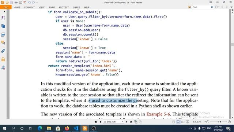Follow the Example 5-6 link

point(158,114)
